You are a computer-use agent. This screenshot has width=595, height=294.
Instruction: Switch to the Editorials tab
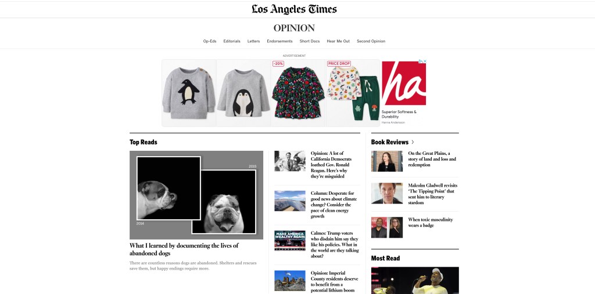point(231,41)
